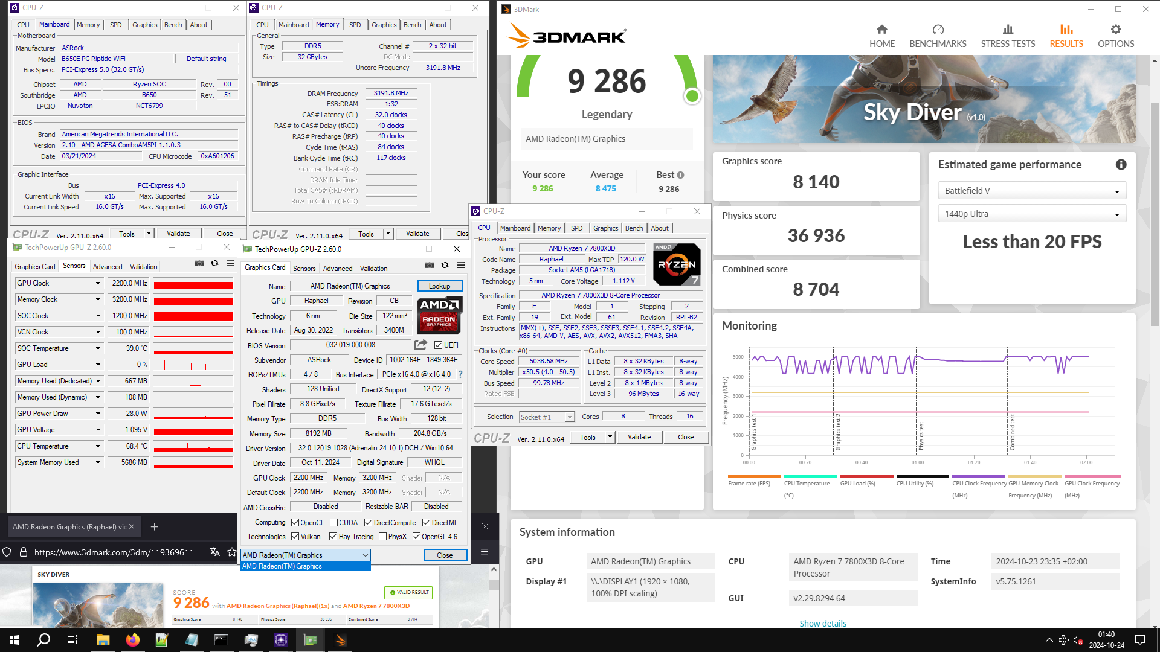Open 3DMark OPTIONS gear
The height and width of the screenshot is (652, 1160).
tap(1116, 36)
